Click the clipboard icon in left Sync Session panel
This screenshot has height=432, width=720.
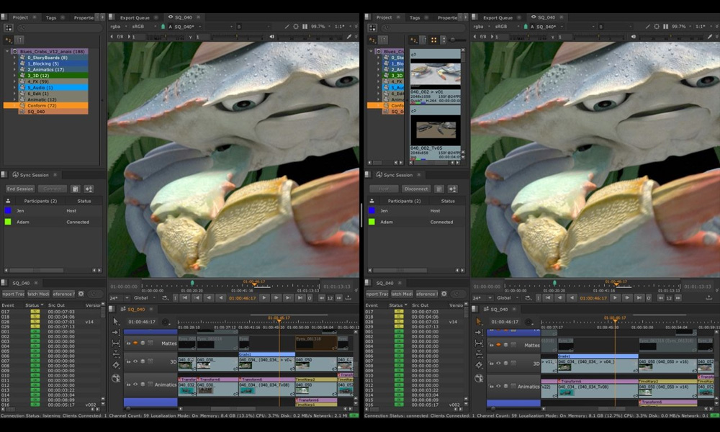click(75, 189)
